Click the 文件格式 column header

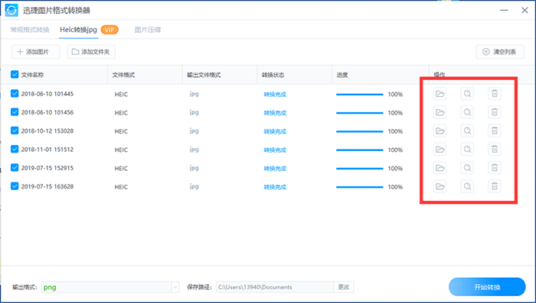click(x=123, y=75)
